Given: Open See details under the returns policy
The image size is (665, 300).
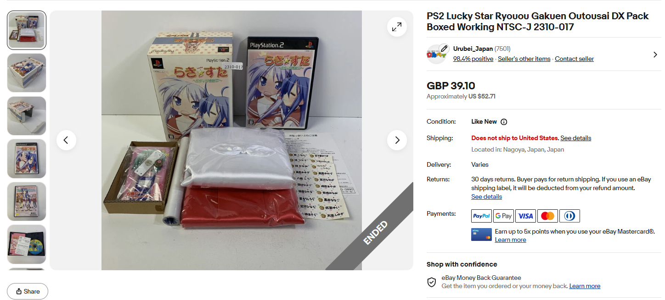Looking at the screenshot, I should [x=486, y=196].
